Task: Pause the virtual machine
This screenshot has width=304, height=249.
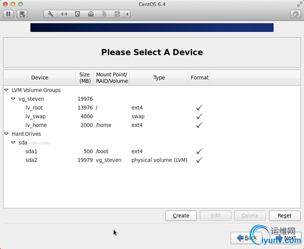Action: click(8, 14)
